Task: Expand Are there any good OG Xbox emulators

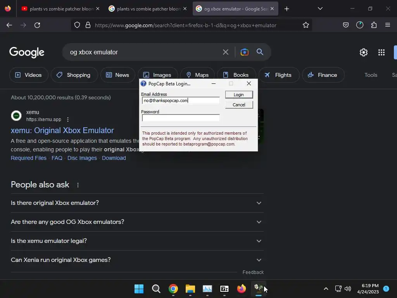Action: pos(137,222)
